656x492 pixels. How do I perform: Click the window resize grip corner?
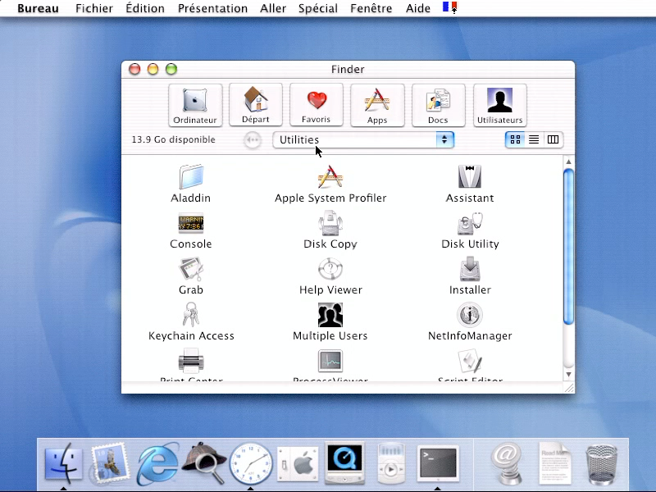pyautogui.click(x=569, y=388)
